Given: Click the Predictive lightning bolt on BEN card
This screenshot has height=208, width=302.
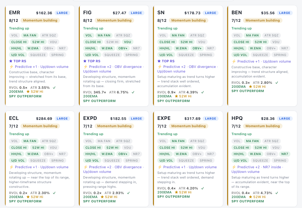Looking at the screenshot, I should pos(234,61).
